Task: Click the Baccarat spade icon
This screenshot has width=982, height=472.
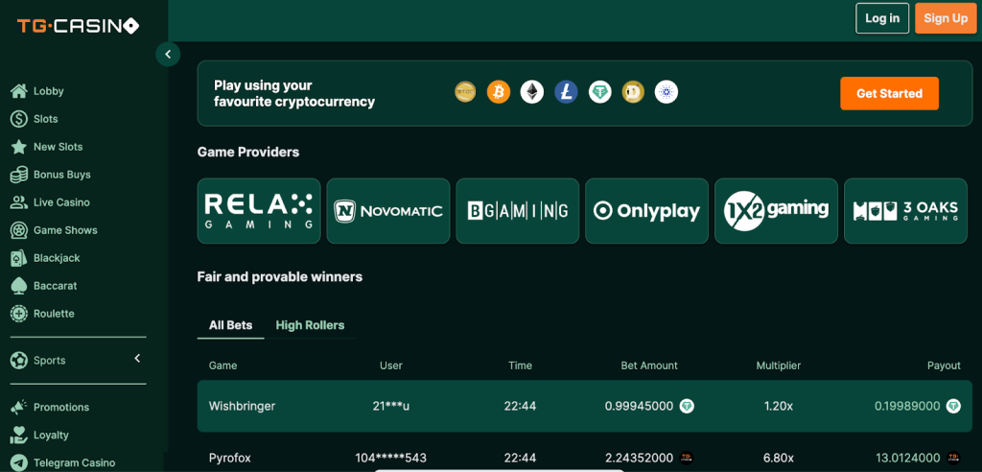Action: coord(19,285)
